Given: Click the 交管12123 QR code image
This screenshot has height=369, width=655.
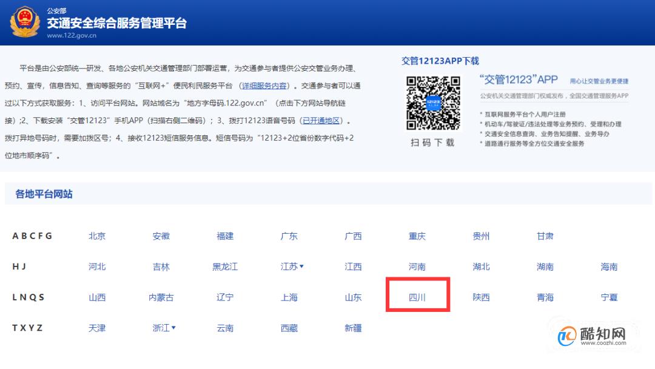Looking at the screenshot, I should click(433, 103).
